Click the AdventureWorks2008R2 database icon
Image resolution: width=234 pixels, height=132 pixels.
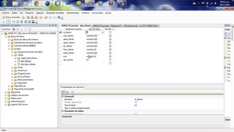click(x=12, y=45)
